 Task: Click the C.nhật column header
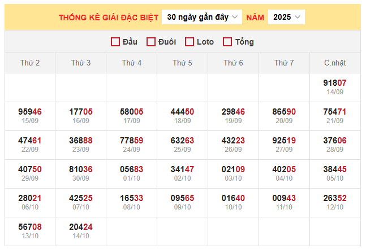pyautogui.click(x=335, y=63)
